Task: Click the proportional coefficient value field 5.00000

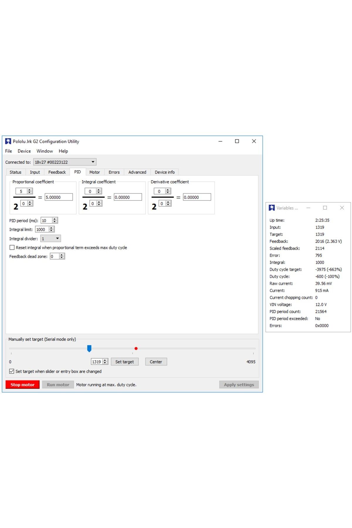Action: pos(59,197)
